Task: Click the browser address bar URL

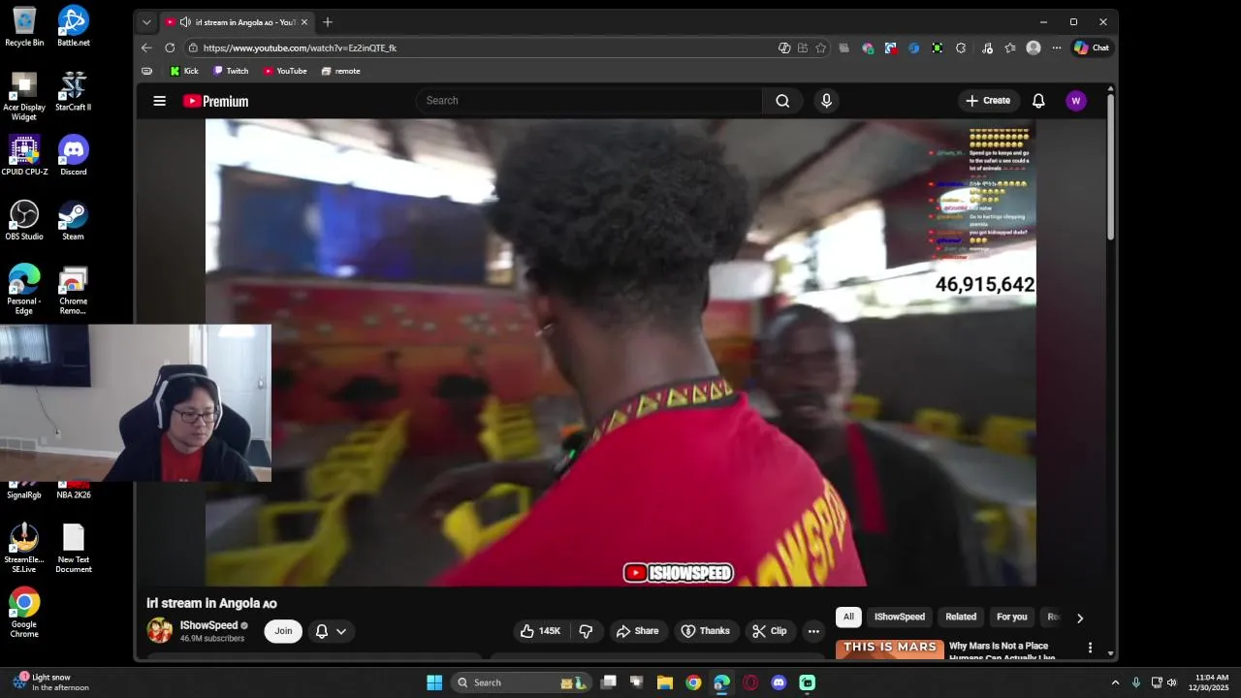Action: 300,48
